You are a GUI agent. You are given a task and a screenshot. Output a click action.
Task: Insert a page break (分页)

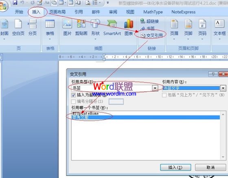(x=32, y=28)
